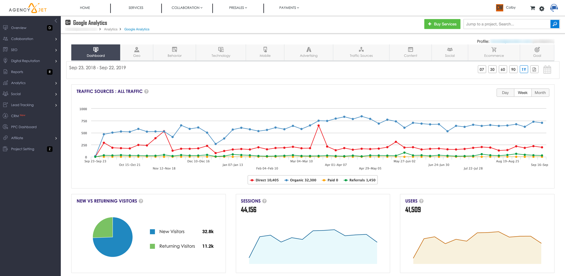Open Services in top navigation
565x276 pixels.
(x=136, y=8)
